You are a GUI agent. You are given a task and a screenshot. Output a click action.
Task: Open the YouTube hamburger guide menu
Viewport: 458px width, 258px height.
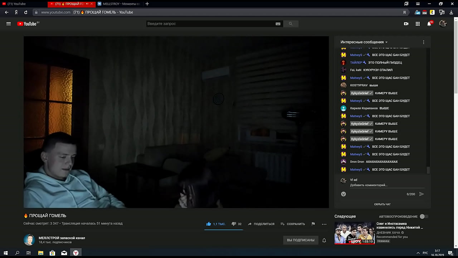[9, 24]
